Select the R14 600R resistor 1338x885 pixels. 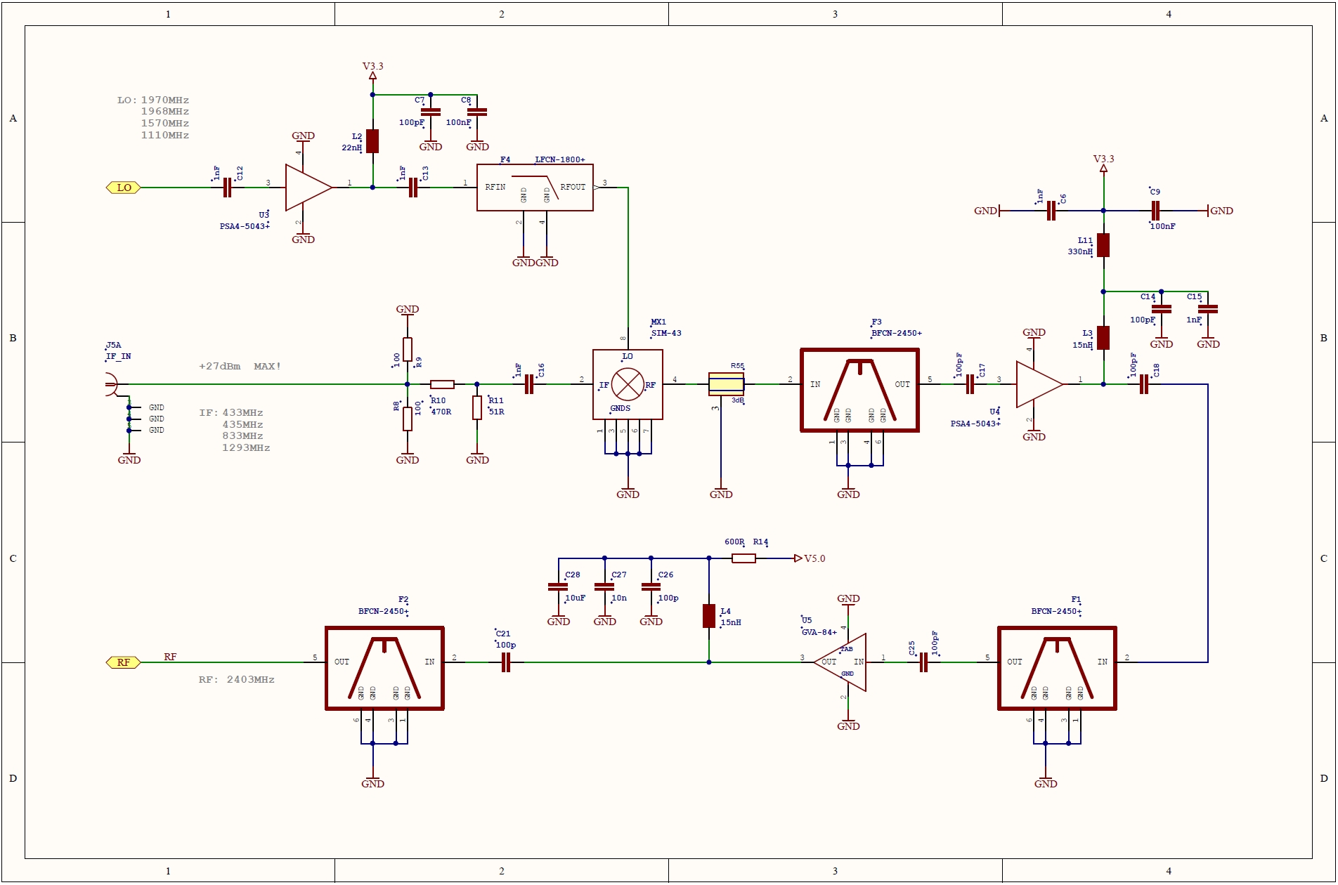click(743, 558)
